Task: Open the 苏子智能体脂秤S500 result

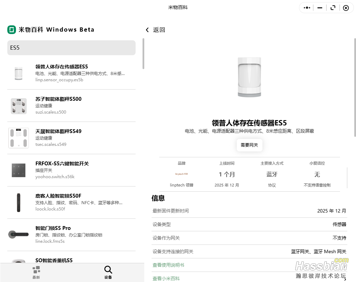Action: tap(71, 105)
